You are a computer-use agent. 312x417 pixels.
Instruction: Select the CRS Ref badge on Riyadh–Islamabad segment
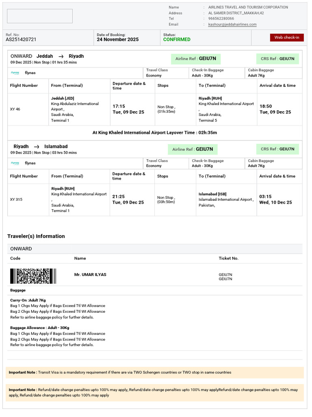pos(277,149)
